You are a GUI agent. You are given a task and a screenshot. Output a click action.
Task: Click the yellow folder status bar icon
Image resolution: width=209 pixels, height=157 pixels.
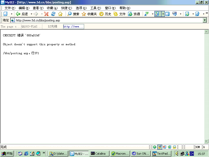tap(175, 147)
